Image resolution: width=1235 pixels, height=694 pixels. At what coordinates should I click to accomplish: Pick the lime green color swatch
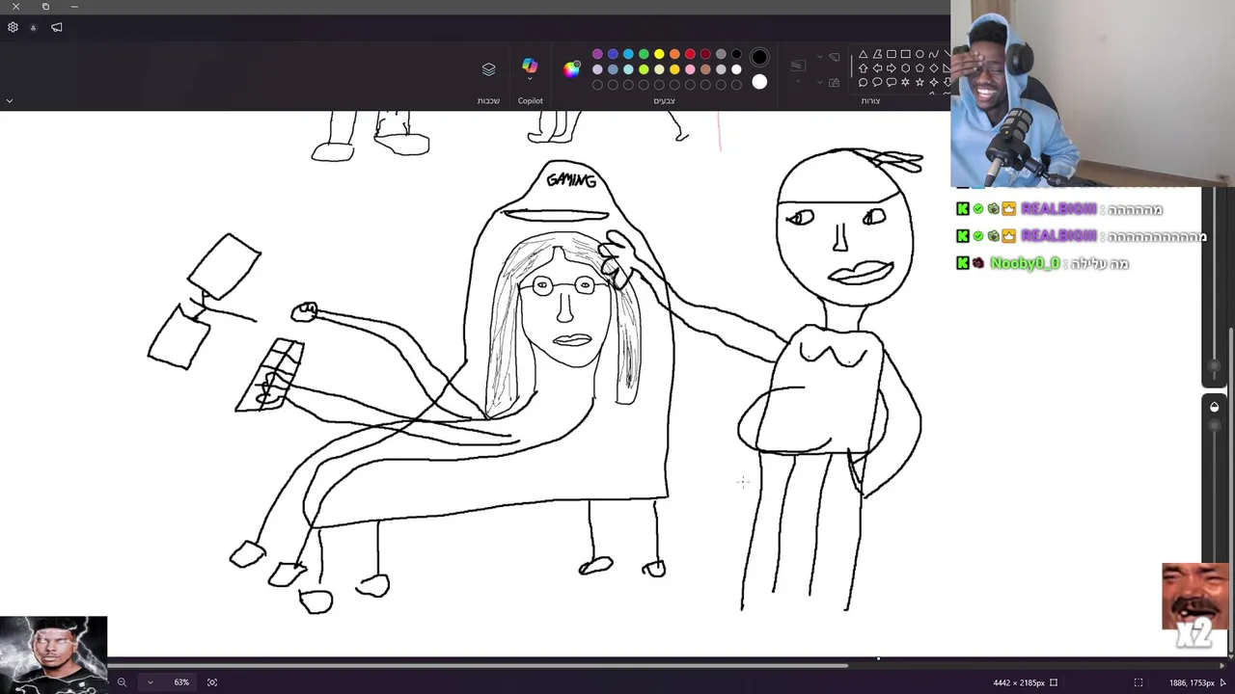(644, 69)
